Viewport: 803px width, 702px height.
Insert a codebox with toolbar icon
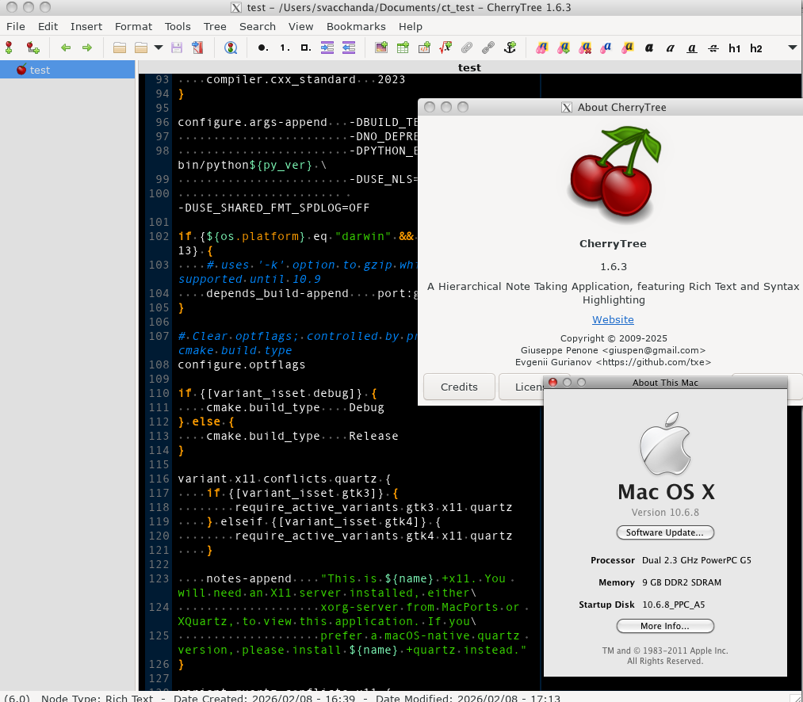point(424,48)
